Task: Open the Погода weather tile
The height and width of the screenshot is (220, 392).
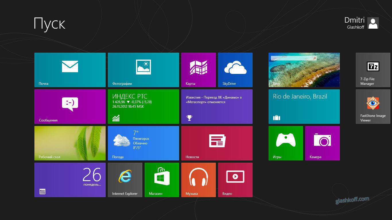Action: point(143,143)
